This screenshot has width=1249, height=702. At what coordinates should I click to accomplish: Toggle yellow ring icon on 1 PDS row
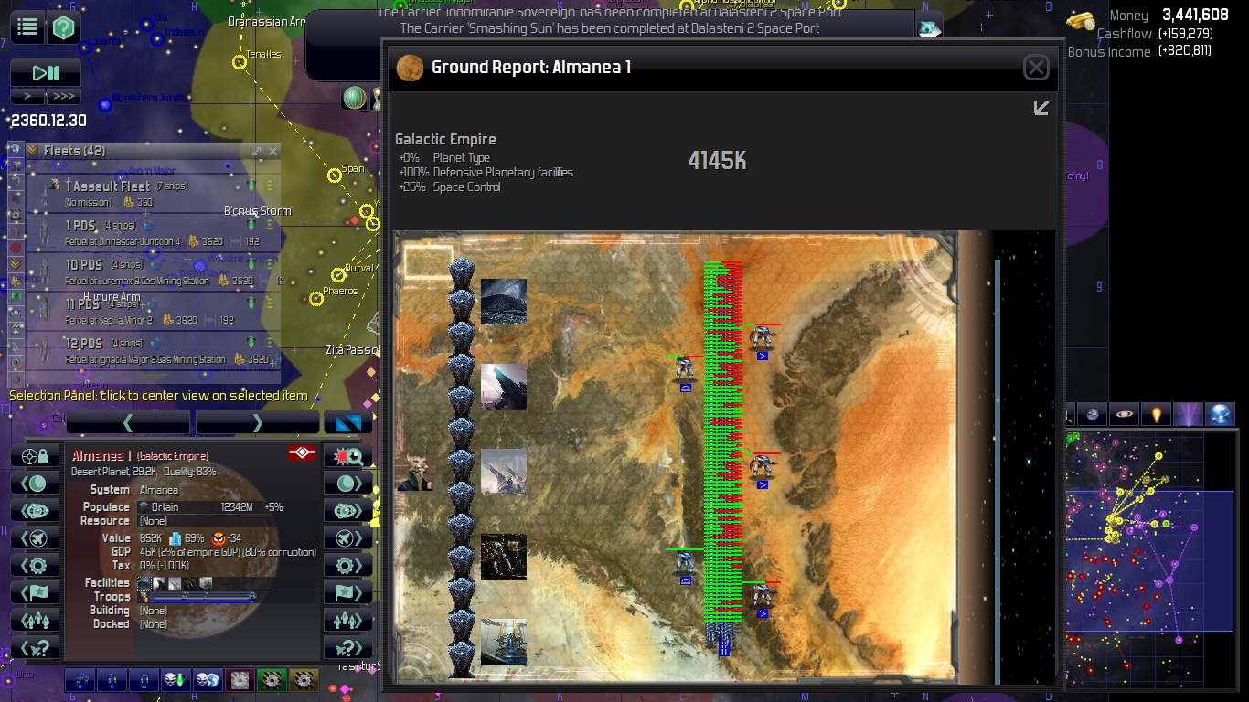coord(270,225)
